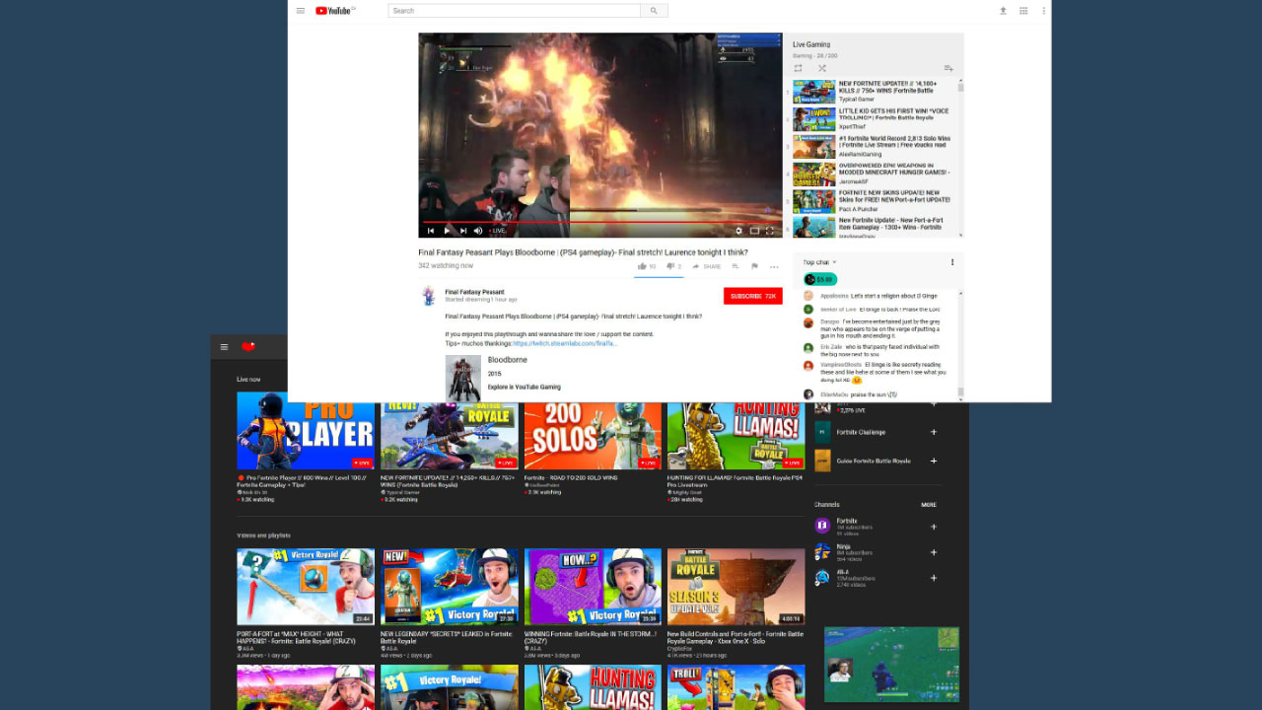Open more actions ellipsis below video
The image size is (1262, 710).
[x=774, y=266]
